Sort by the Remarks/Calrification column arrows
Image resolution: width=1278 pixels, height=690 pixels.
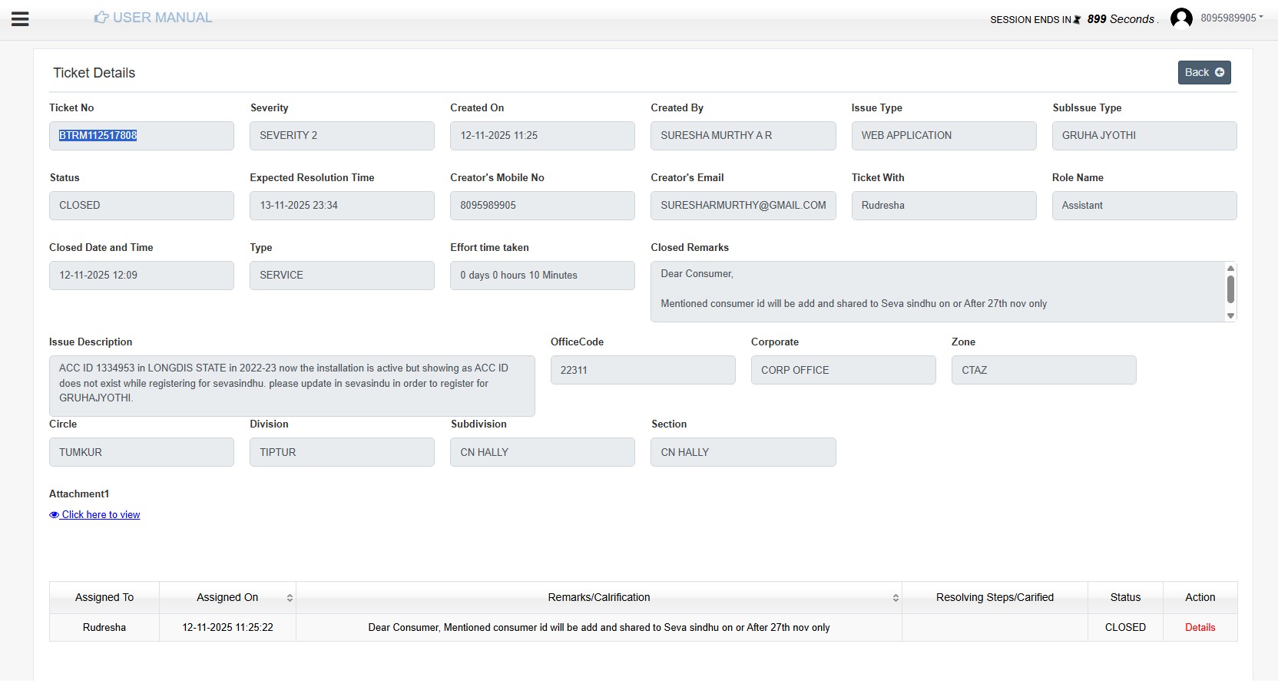coord(896,598)
